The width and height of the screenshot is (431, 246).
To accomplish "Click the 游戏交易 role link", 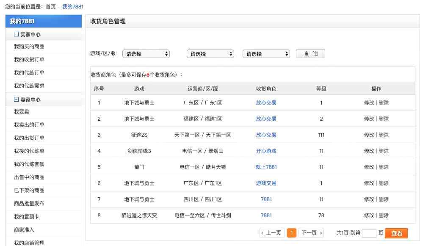I will point(266,183).
